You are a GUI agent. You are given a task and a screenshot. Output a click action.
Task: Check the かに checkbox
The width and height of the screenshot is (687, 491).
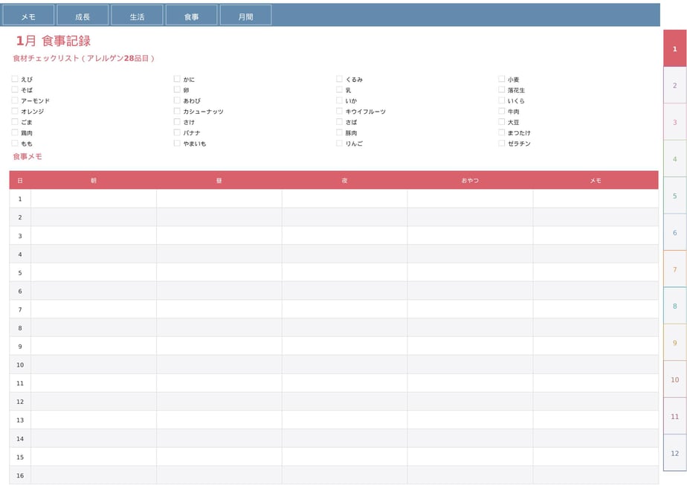(x=177, y=79)
